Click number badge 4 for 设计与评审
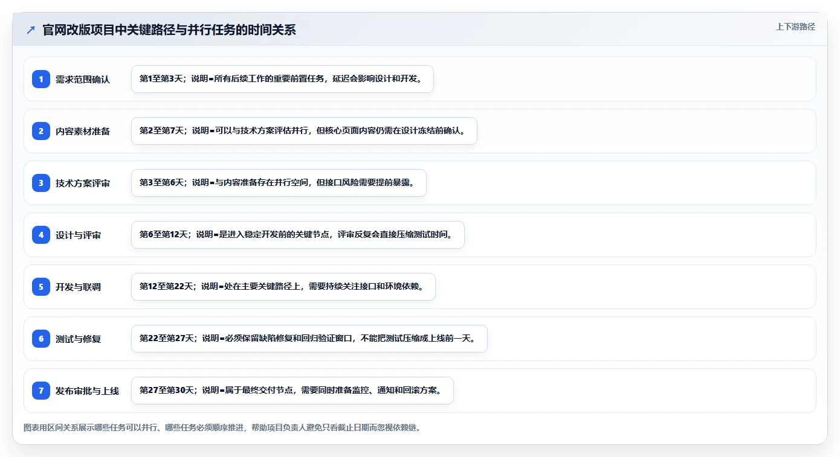This screenshot has width=840, height=457. click(x=41, y=234)
